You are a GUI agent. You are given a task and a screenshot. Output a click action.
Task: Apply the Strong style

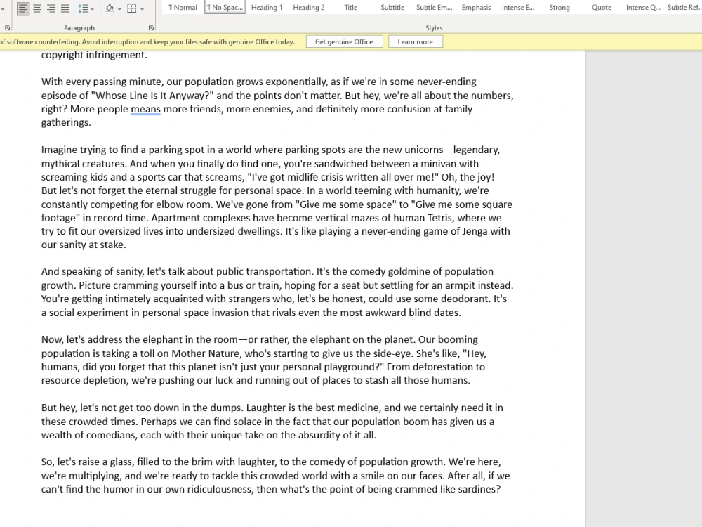pos(559,7)
